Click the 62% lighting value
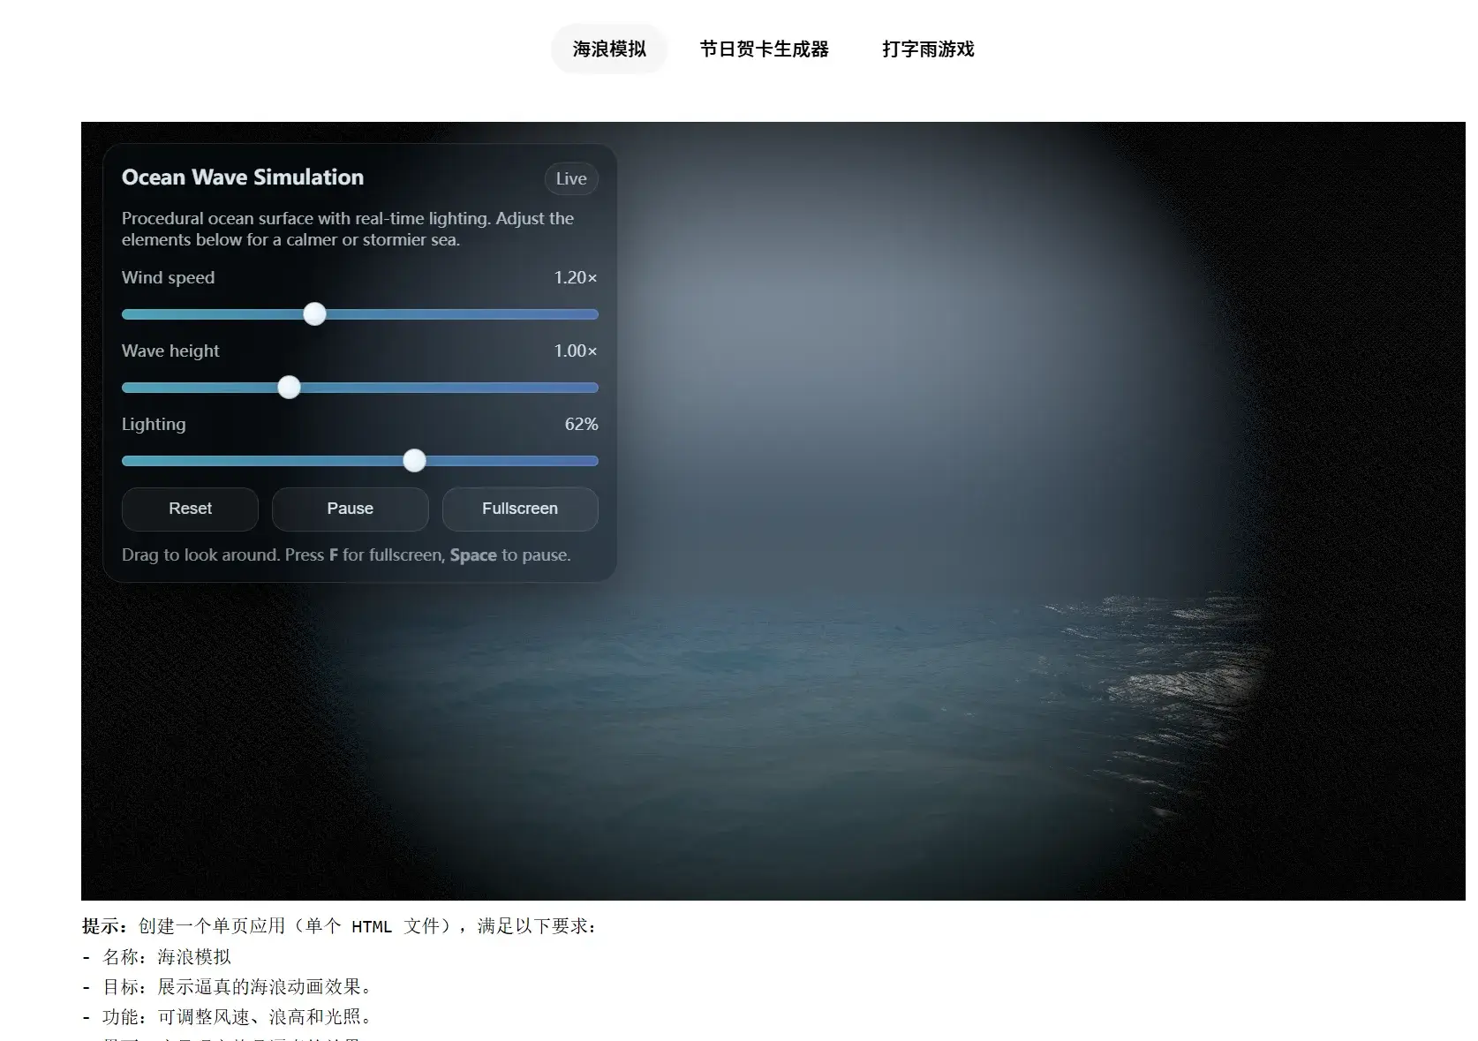Screen dimensions: 1478x1041 (x=581, y=425)
